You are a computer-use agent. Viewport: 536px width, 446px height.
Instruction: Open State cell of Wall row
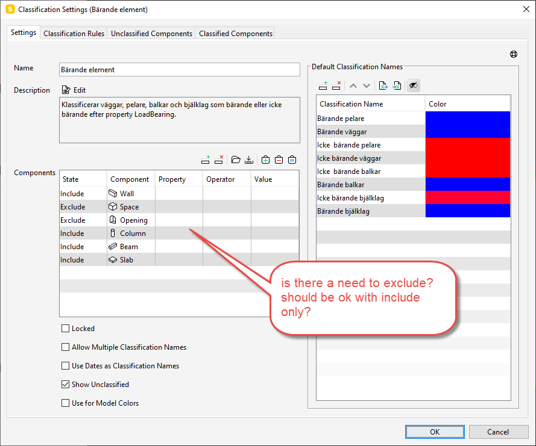[x=83, y=193]
